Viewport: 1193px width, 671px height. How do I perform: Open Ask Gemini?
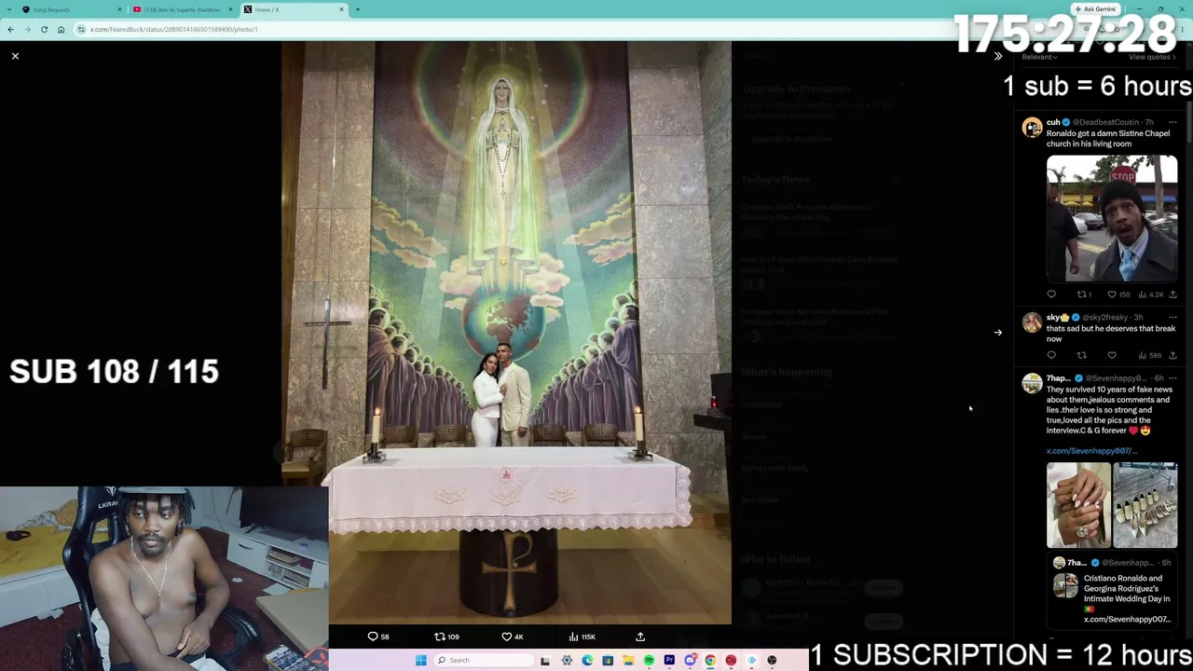[x=1096, y=9]
